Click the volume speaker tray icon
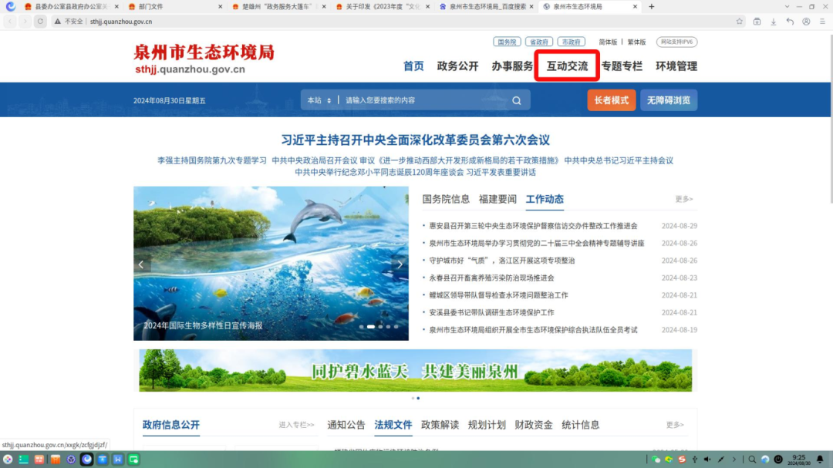Screen dimensions: 833x468 707,460
